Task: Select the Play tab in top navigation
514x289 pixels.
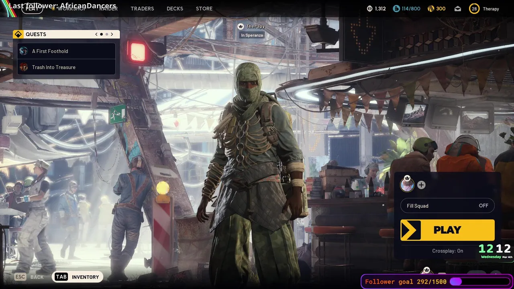Action: (32, 8)
